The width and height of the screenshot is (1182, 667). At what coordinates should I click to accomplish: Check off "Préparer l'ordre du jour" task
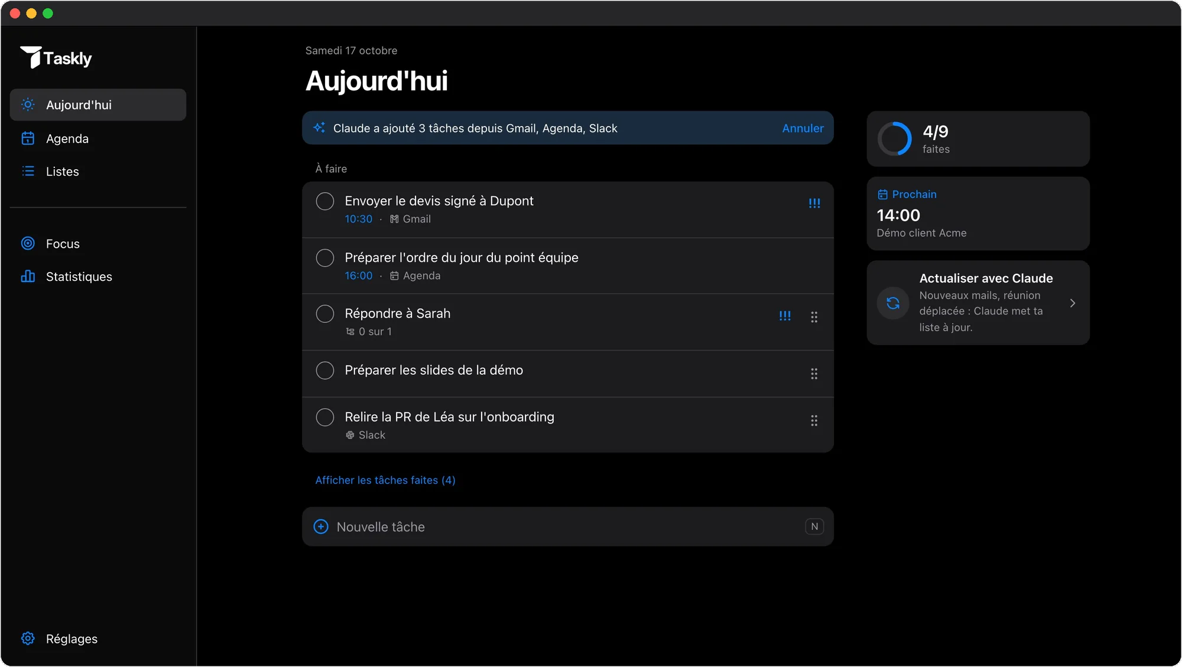325,258
